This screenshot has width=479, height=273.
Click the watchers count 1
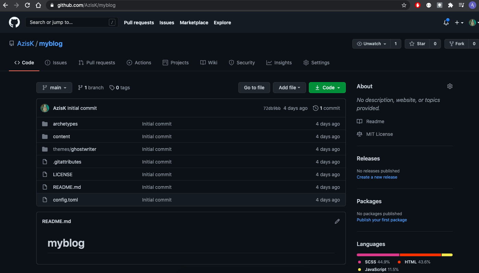pyautogui.click(x=396, y=44)
